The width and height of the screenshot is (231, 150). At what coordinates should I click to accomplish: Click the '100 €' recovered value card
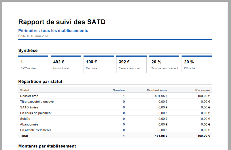coord(91,62)
